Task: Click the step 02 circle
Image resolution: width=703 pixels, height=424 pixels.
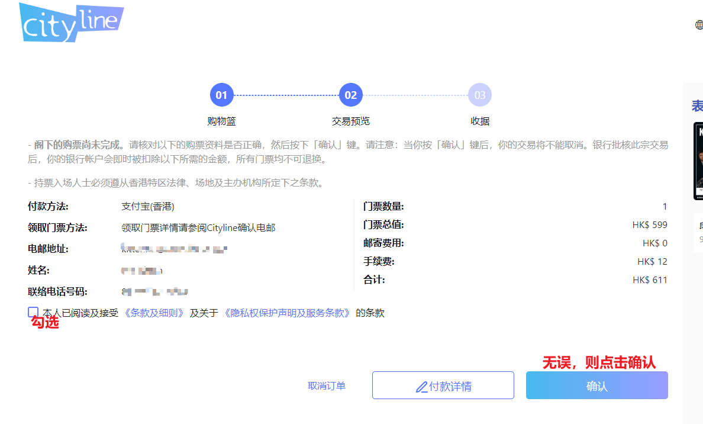Action: [350, 95]
